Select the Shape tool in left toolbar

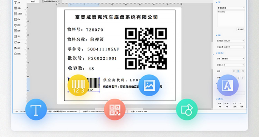pos(17,25)
